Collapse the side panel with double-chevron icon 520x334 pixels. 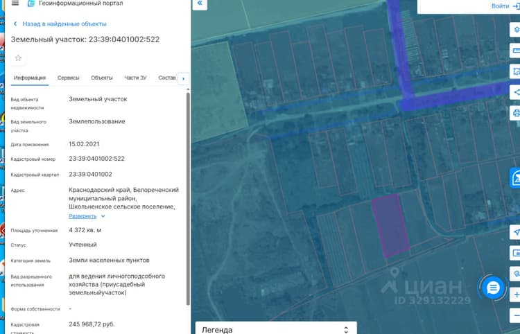coord(200,3)
